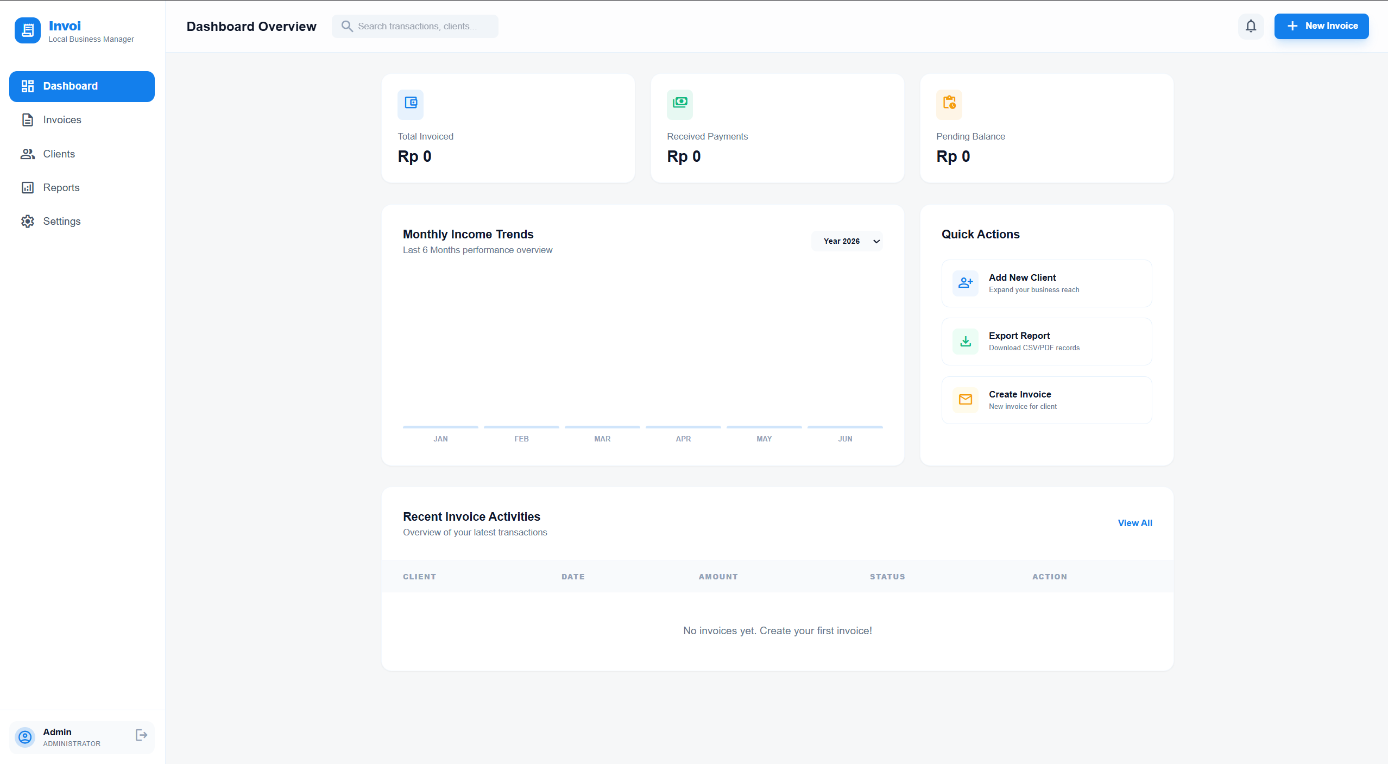Open Settings via the gear icon
The width and height of the screenshot is (1388, 764).
[28, 221]
